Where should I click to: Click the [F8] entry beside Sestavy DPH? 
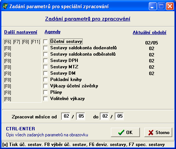(7, 61)
